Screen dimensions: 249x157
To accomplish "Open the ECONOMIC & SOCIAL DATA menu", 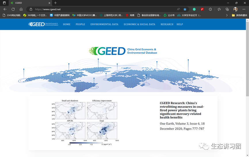I will [139, 24].
